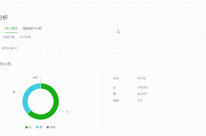Select the value 742560 in the table
This screenshot has width=206, height=136.
[x=142, y=87]
